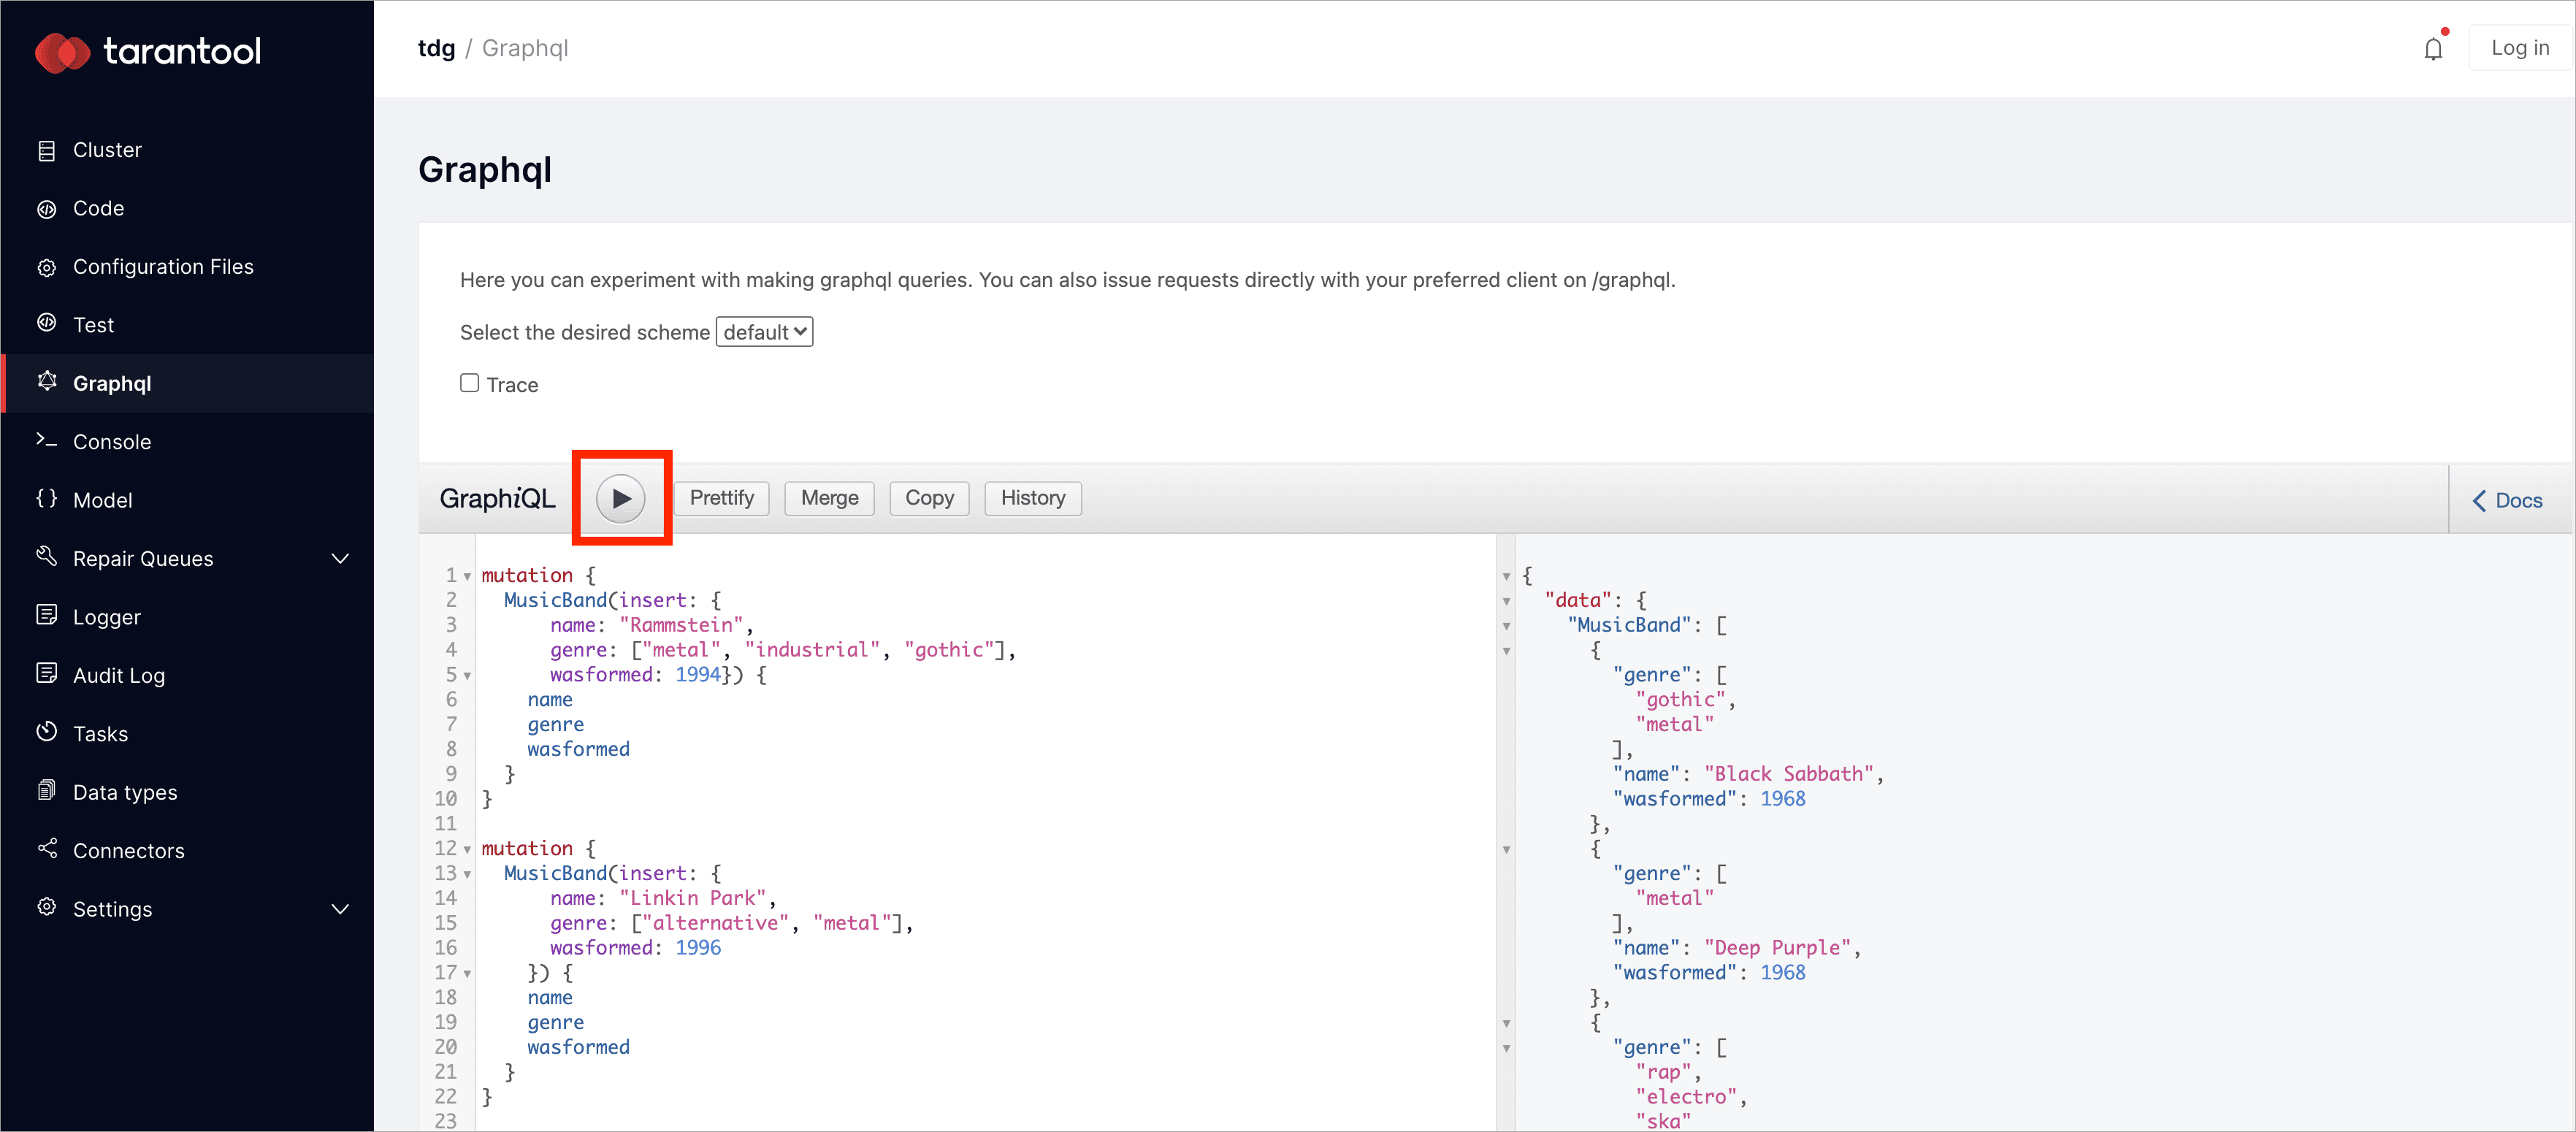Open Audit Log in sidebar

(188, 676)
